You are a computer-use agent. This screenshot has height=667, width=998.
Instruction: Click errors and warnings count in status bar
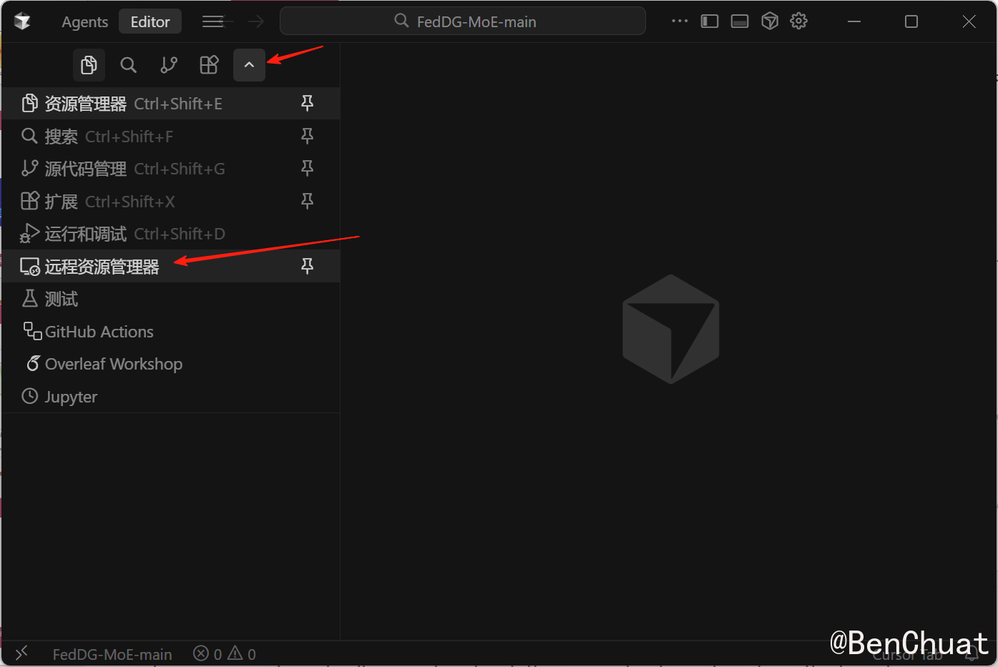225,653
